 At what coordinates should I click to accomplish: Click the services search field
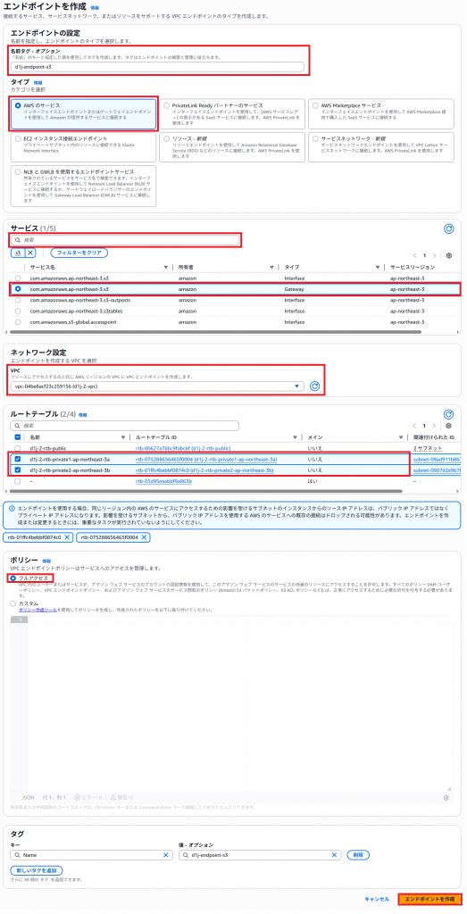point(125,239)
